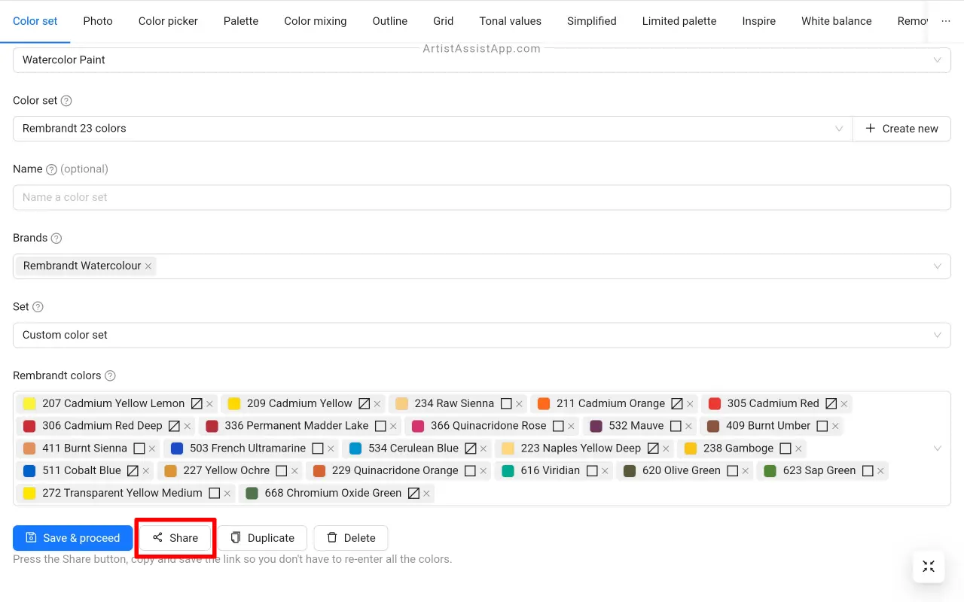Remove 366 Quinacridone Rose color tag

(571, 427)
